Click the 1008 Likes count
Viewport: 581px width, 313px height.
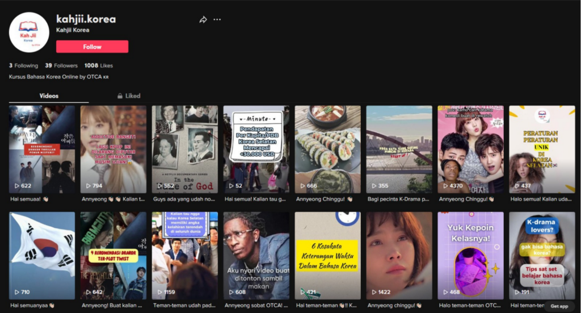[99, 66]
